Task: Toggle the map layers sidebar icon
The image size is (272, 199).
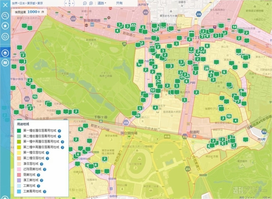Action: pyautogui.click(x=5, y=53)
